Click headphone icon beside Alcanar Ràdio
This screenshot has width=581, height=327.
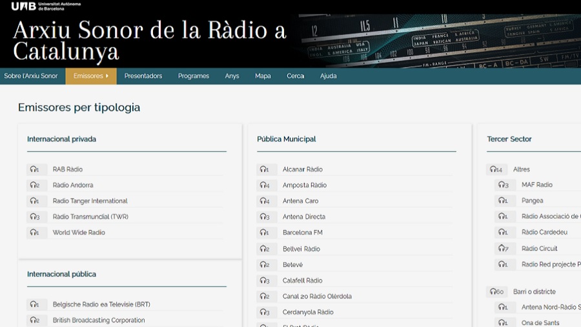click(267, 169)
